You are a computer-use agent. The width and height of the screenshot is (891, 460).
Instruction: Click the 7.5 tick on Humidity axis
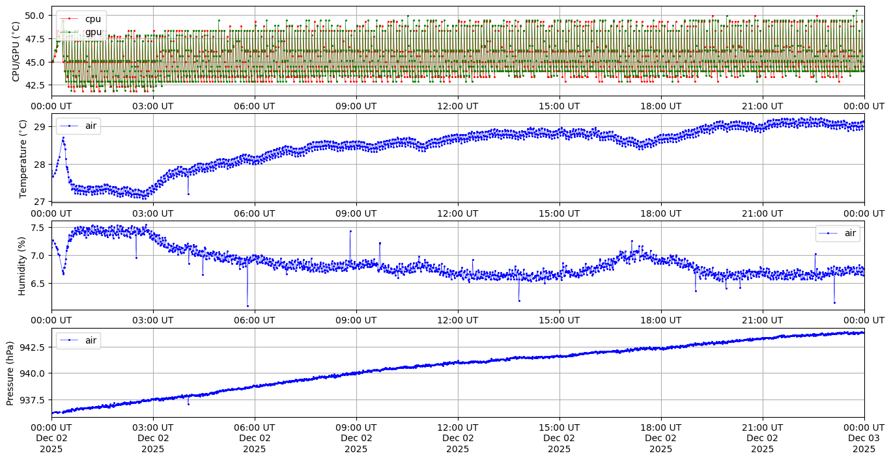pos(37,227)
